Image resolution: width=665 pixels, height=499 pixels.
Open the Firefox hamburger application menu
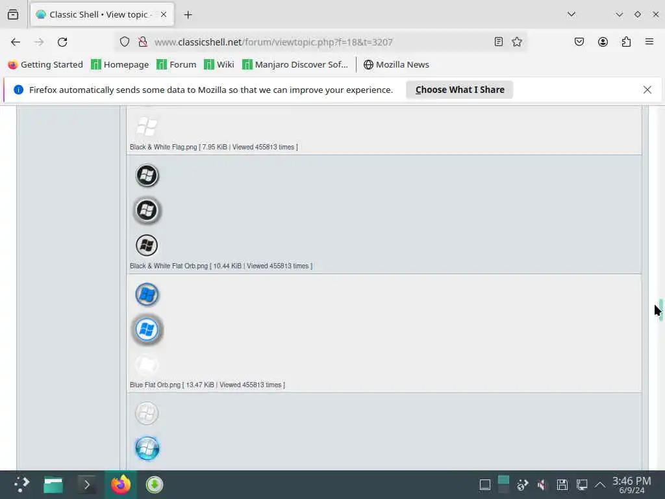(649, 42)
